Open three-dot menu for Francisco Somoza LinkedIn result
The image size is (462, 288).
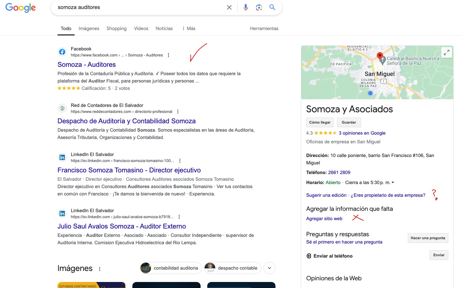pos(180,161)
